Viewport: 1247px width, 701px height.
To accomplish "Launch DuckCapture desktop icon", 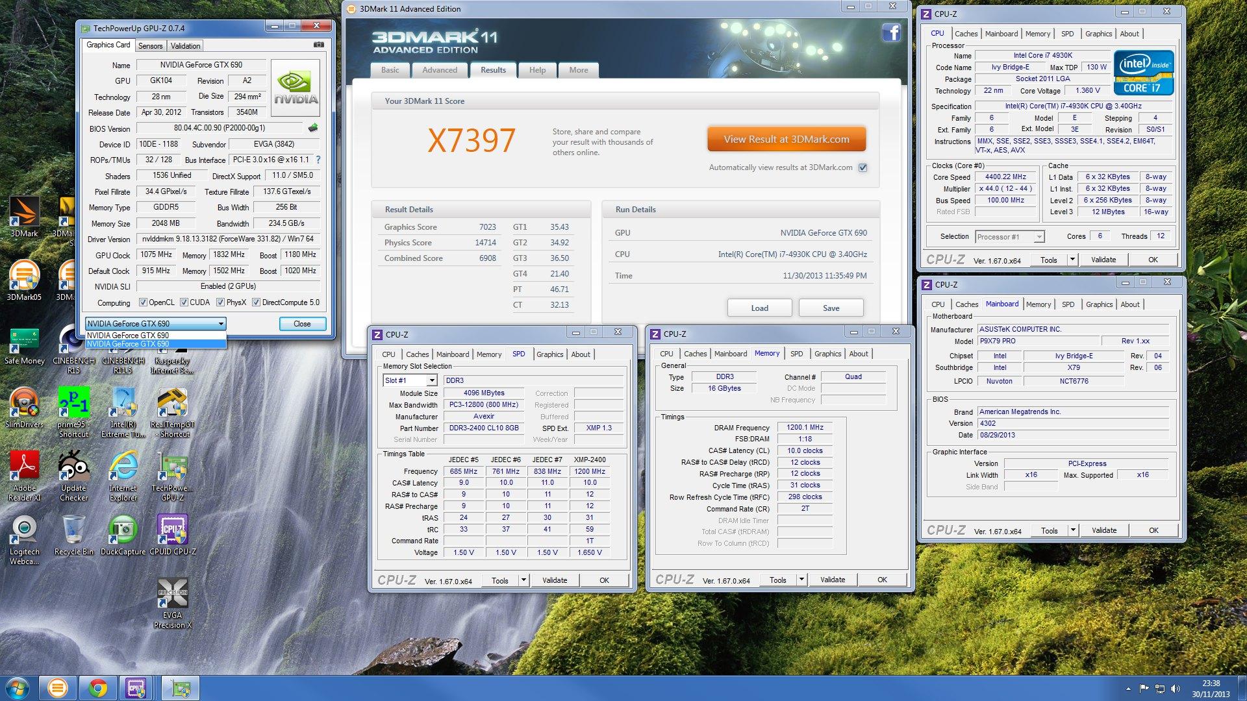I will click(123, 535).
